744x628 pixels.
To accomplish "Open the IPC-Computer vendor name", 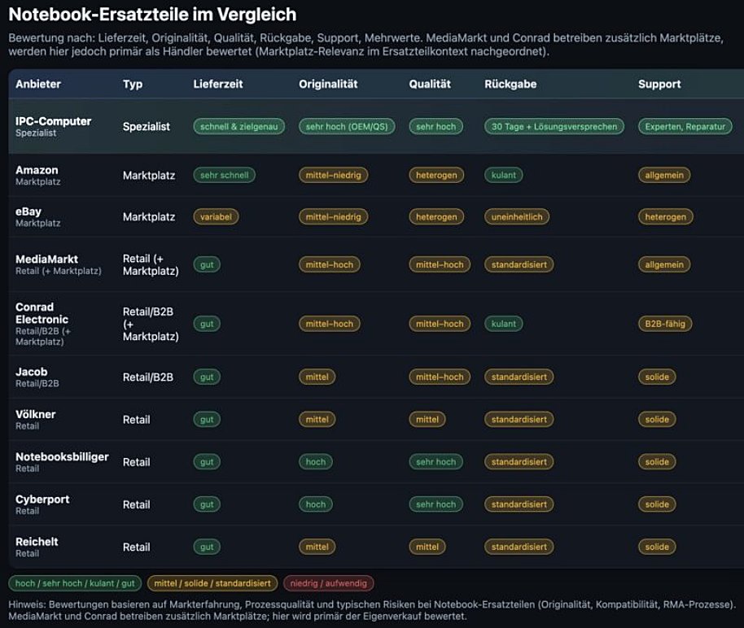I will tap(54, 121).
